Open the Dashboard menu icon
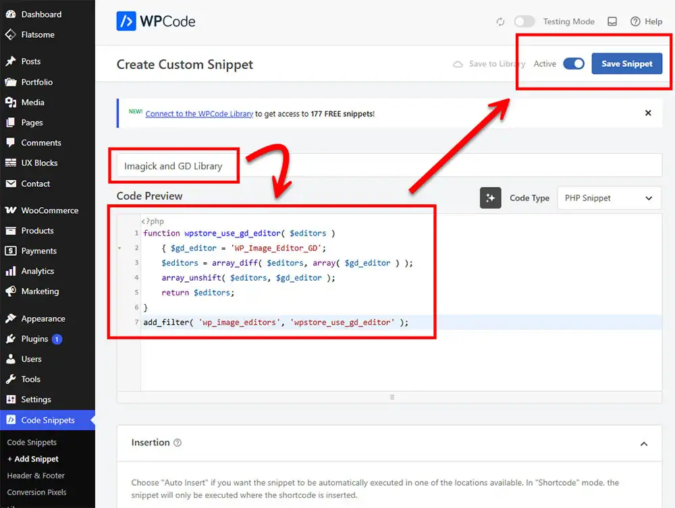The height and width of the screenshot is (508, 675). 11,14
